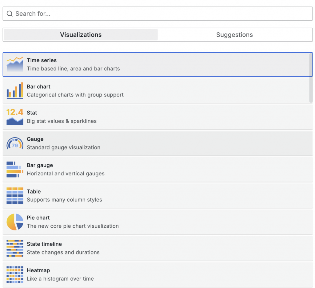
Task: Click the Table grid icon
Action: point(15,196)
